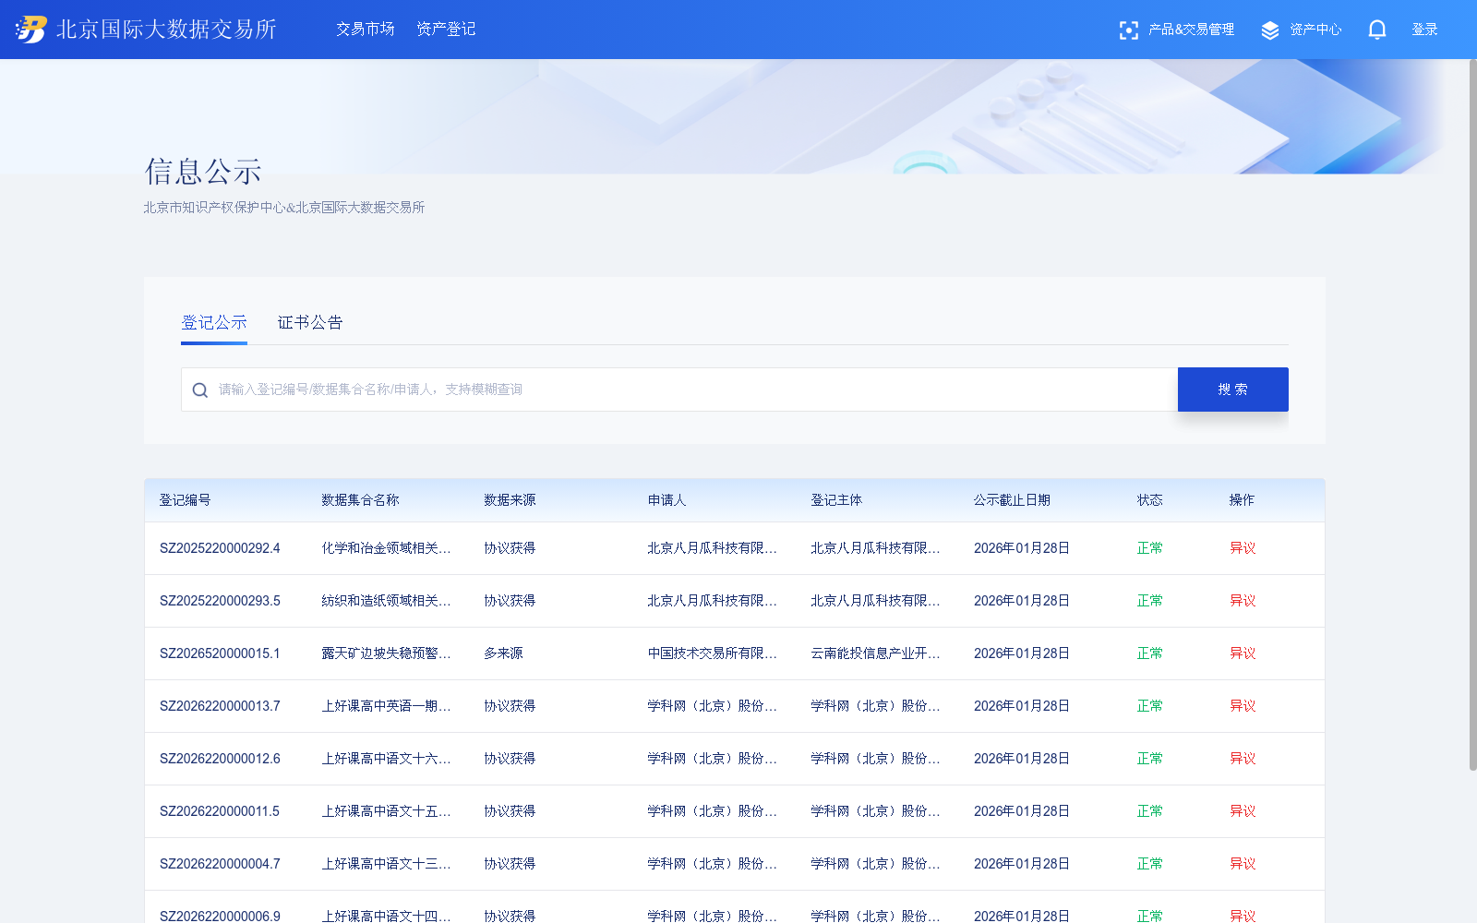Select dataset 露天矿边坡失稳预警…

386,653
